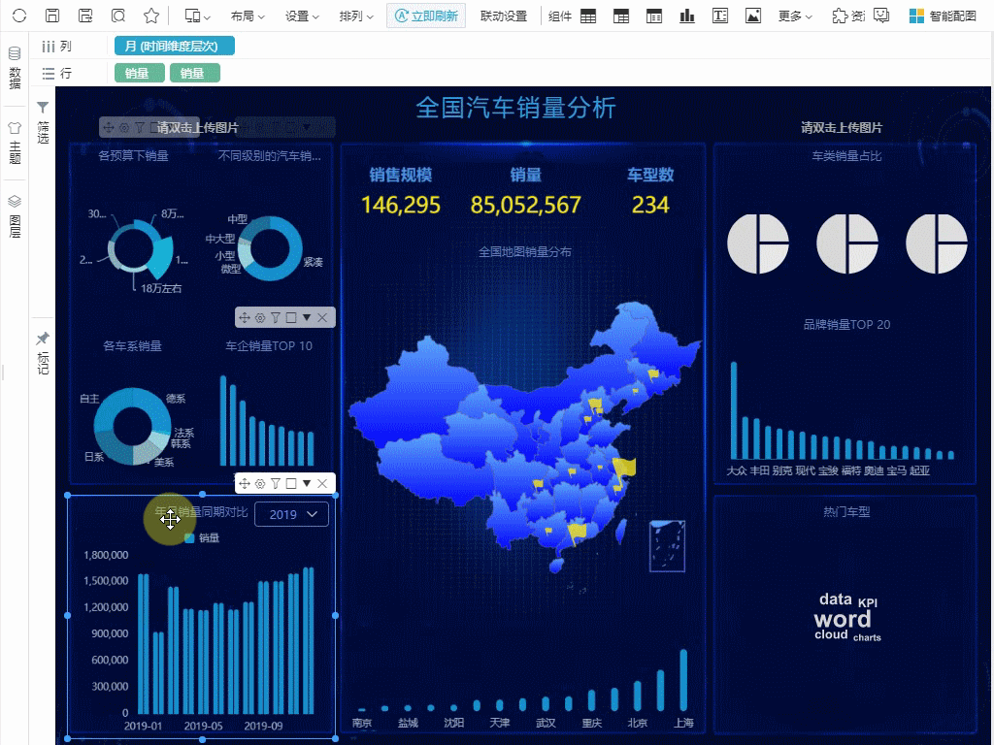Click the circular undo/refresh icon in the toolbar
The width and height of the screenshot is (994, 745).
point(19,16)
